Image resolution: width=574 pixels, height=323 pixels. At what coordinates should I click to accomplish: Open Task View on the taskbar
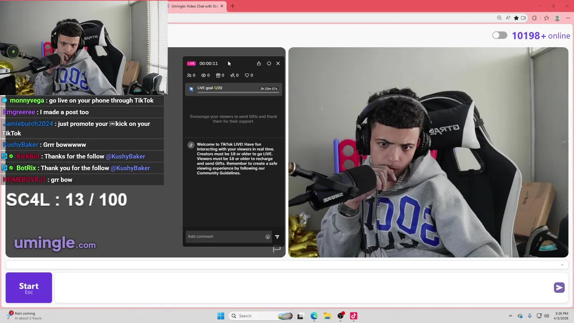tap(300, 316)
